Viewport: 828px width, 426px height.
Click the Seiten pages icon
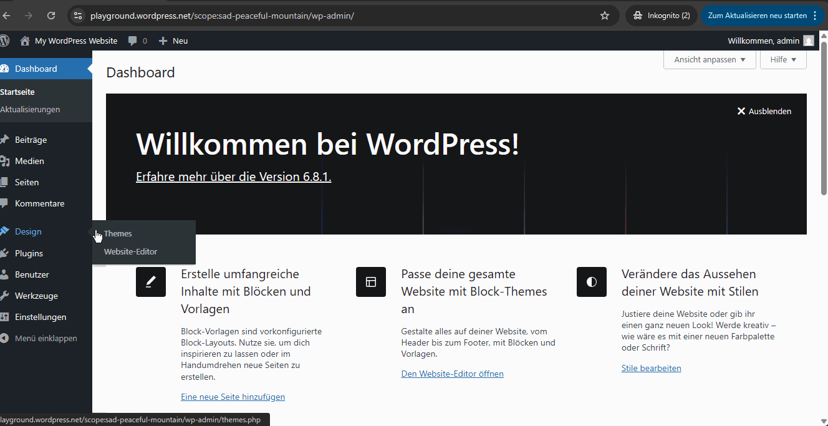coord(4,182)
